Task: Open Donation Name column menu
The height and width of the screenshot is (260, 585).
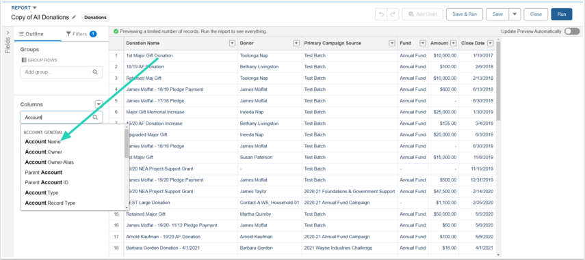Action: point(232,43)
